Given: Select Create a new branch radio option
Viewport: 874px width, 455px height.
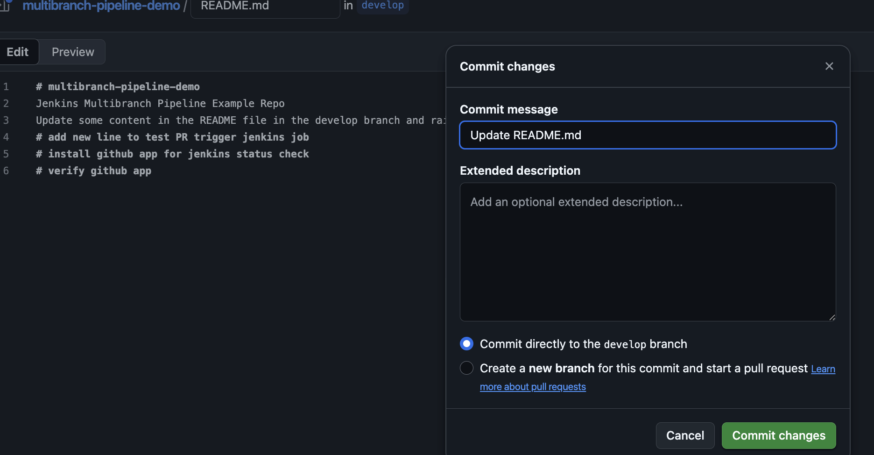Looking at the screenshot, I should tap(466, 368).
